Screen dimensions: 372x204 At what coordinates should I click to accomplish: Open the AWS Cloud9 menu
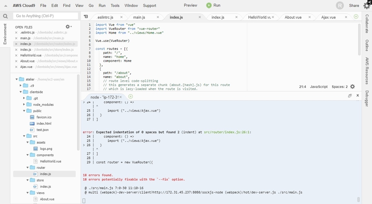pyautogui.click(x=24, y=6)
